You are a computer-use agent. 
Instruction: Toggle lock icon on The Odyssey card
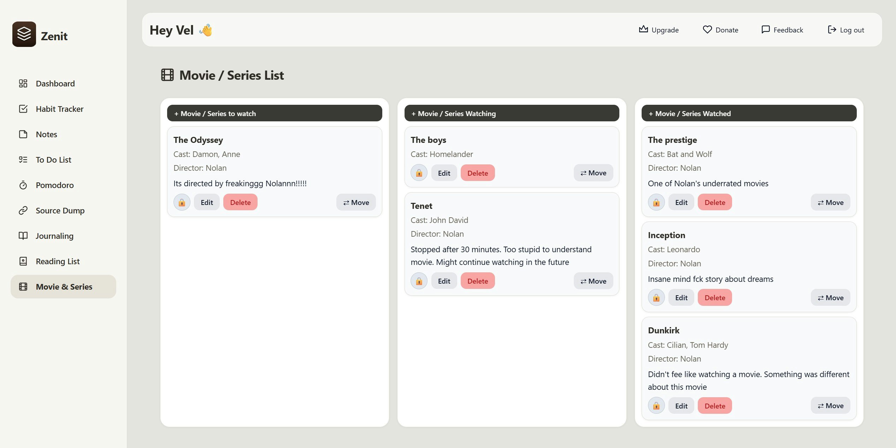point(182,202)
